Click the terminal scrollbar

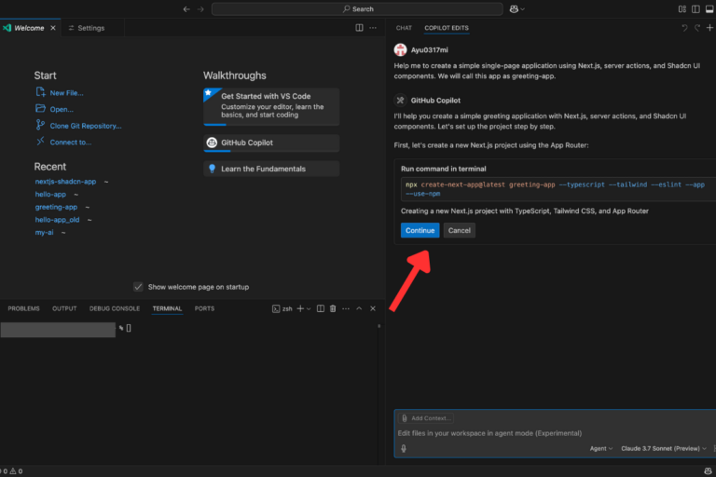[379, 326]
